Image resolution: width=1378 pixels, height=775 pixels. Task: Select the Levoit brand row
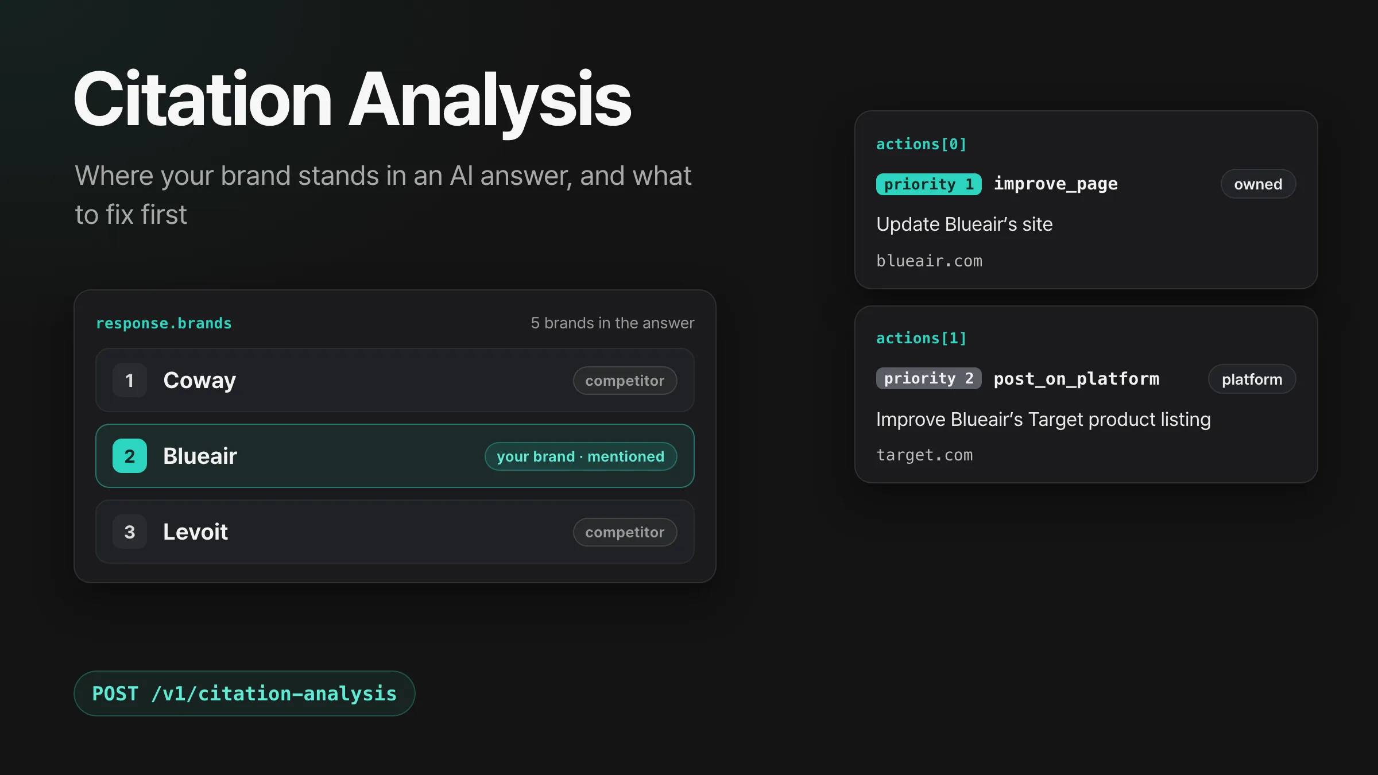pyautogui.click(x=395, y=532)
